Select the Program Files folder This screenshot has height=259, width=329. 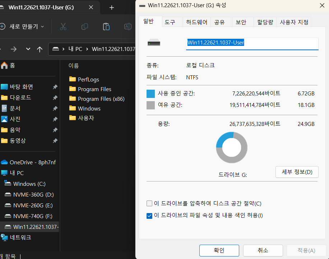[90, 89]
